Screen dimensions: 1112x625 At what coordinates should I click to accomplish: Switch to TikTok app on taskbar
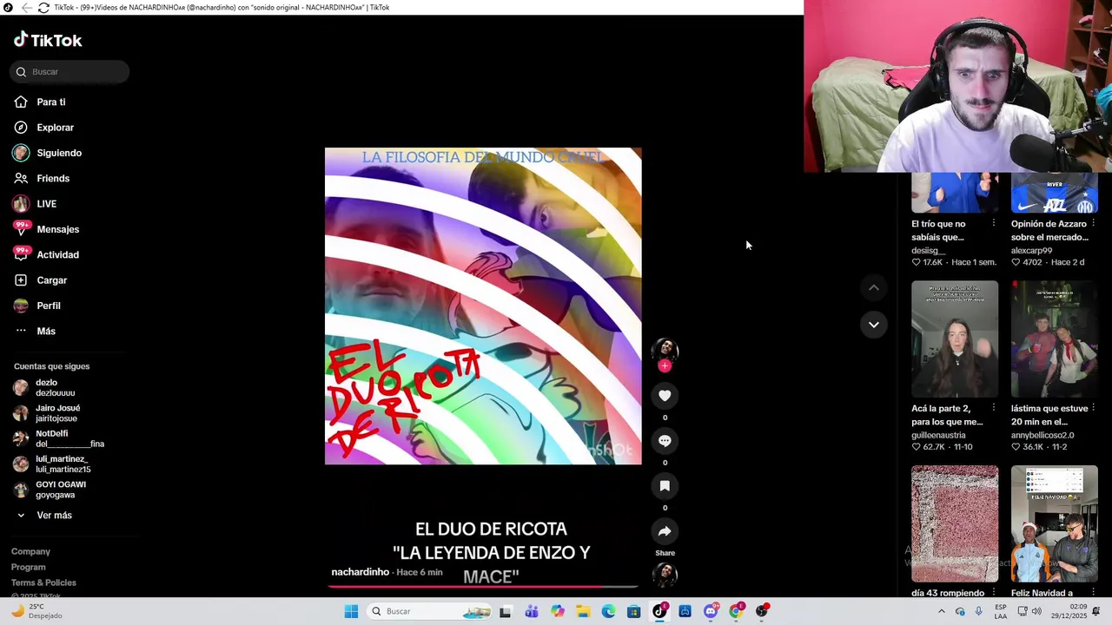pos(659,611)
